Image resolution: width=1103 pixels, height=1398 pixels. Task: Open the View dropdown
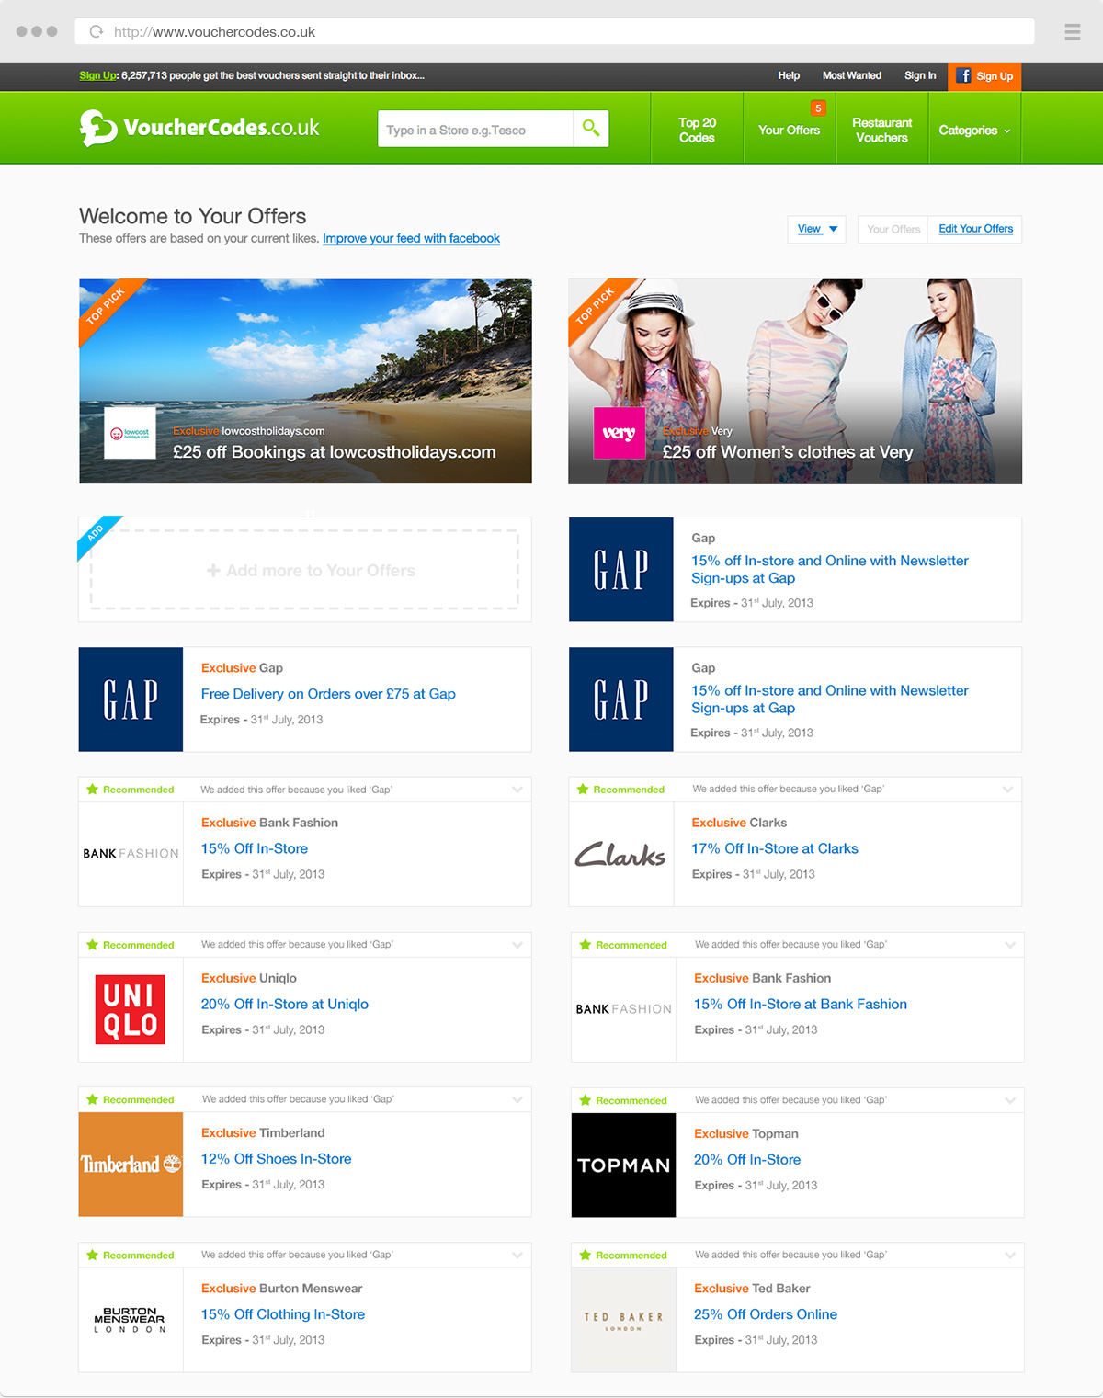point(816,229)
